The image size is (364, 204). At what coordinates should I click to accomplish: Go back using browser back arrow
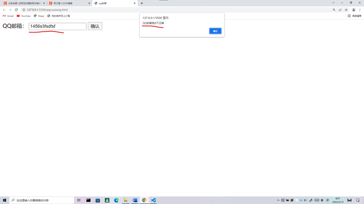pyautogui.click(x=4, y=10)
